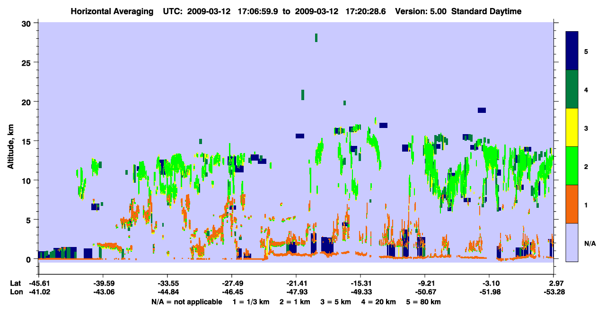This screenshot has height=315, width=615.
Task: Click the colorbar label '4'
Action: point(586,89)
